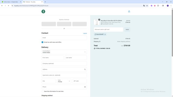Click the address search magnifier icon

85,70
